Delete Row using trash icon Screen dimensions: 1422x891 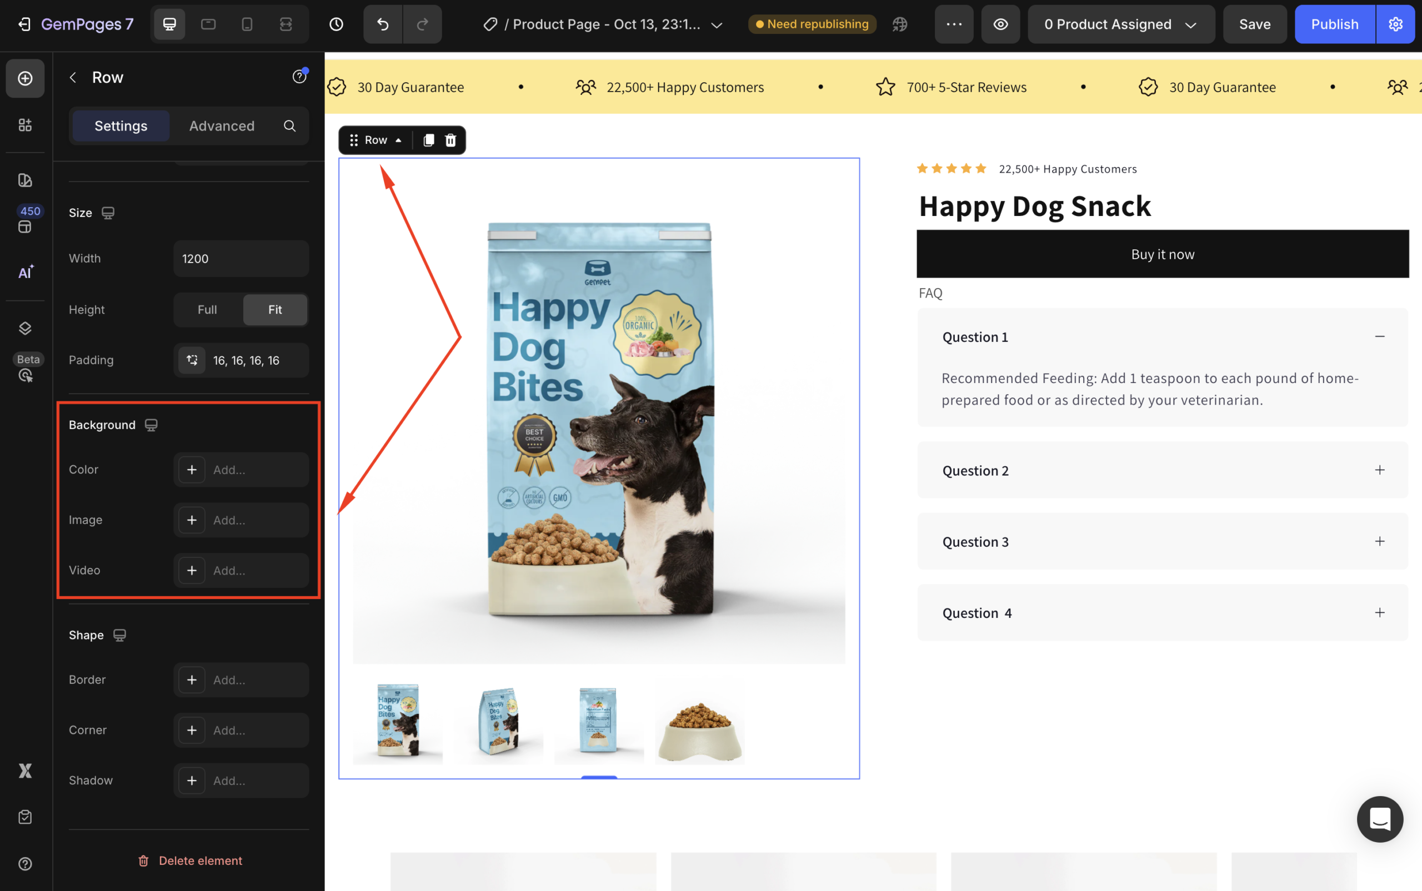[x=450, y=140]
